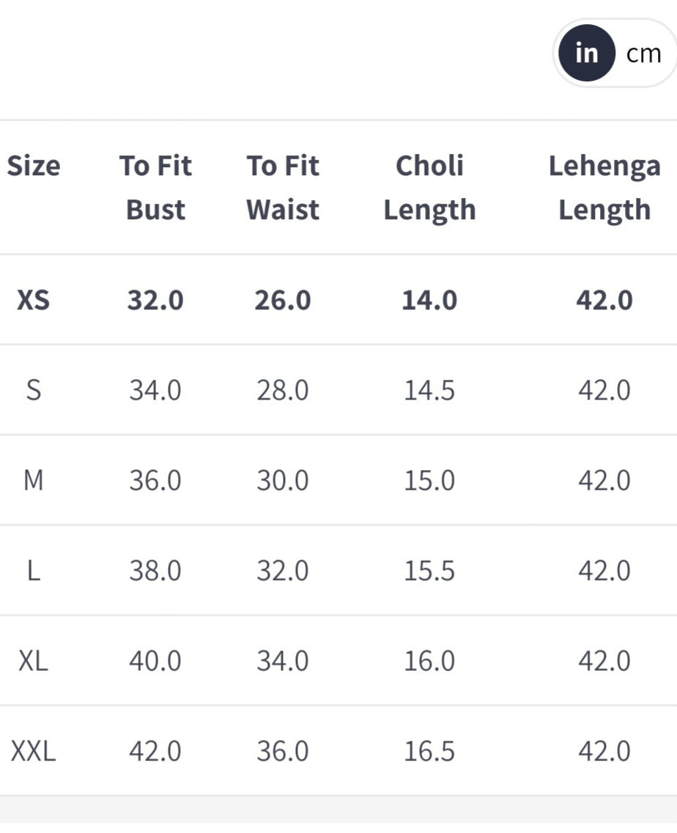Switch units to cm

643,54
